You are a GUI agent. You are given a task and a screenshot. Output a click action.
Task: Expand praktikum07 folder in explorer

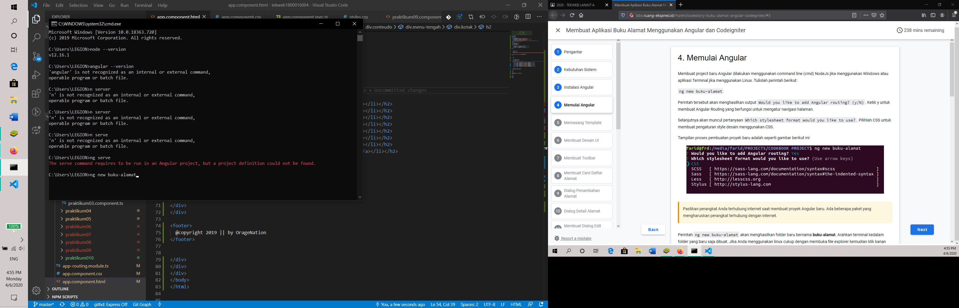78,234
